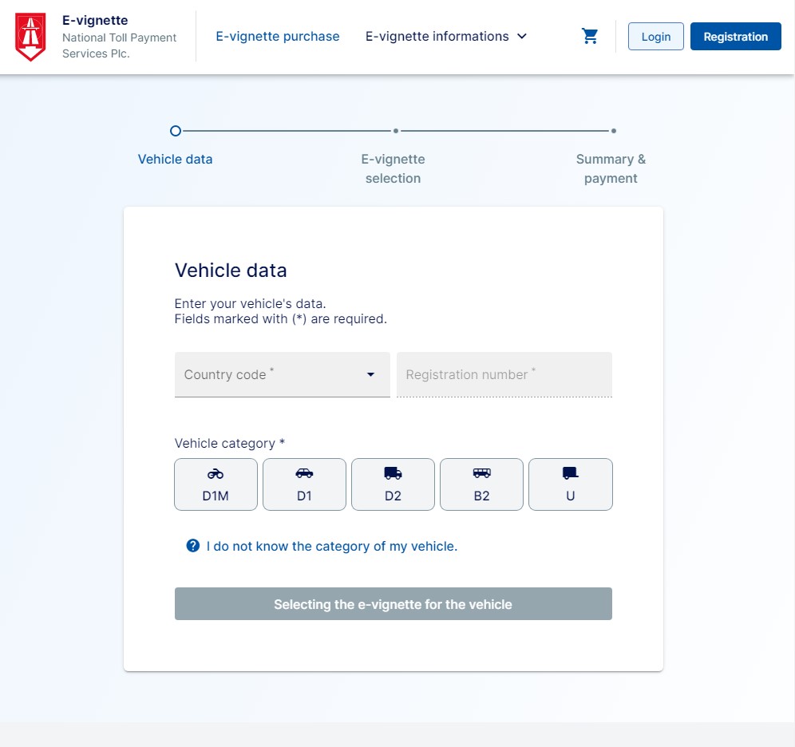This screenshot has height=747, width=795.
Task: Click the question mark help icon
Action: [x=192, y=546]
